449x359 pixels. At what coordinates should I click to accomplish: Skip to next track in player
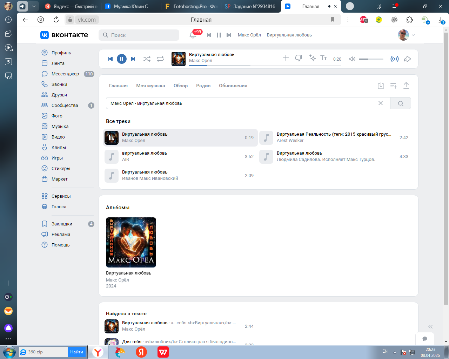pyautogui.click(x=133, y=59)
